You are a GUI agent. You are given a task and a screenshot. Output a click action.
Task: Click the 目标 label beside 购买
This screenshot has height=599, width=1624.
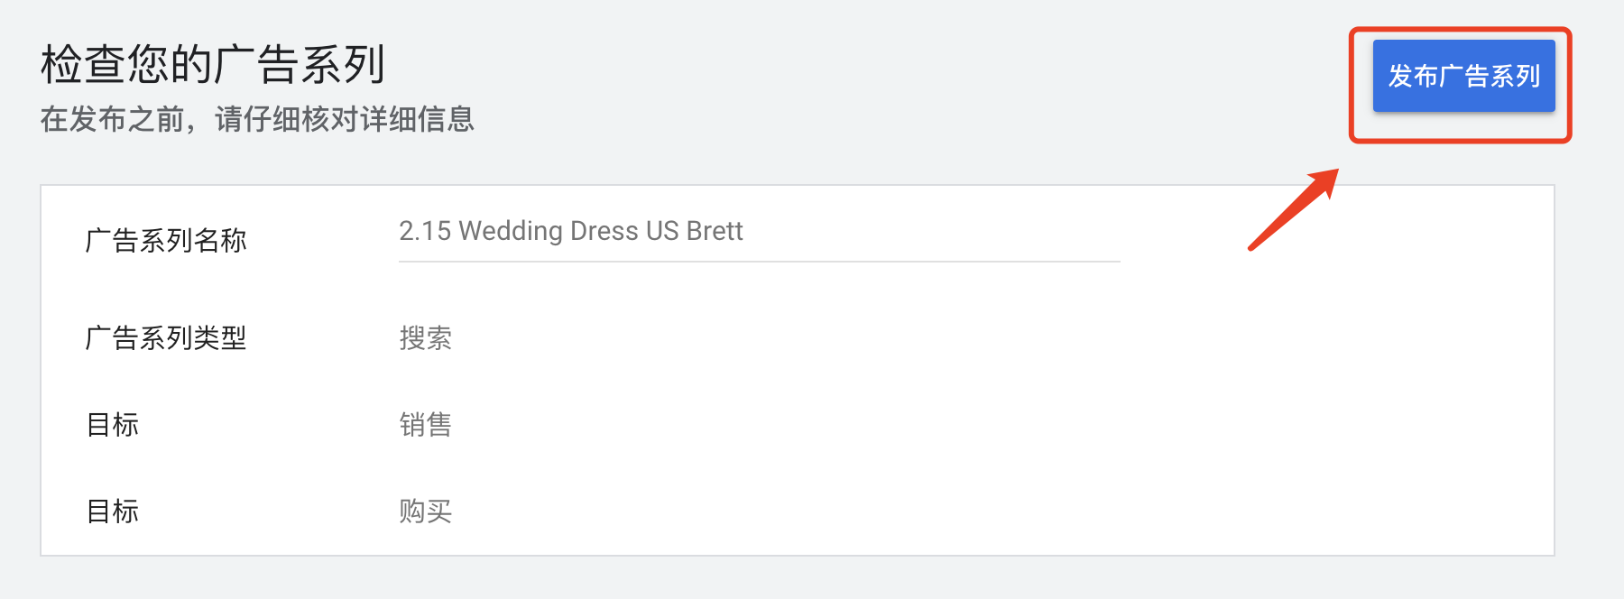[113, 511]
